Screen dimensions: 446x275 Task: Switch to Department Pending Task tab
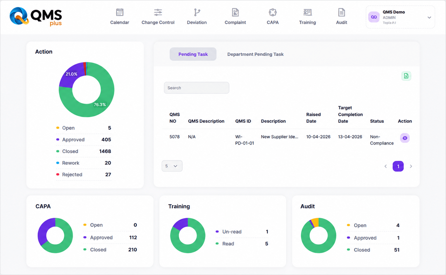pos(255,54)
